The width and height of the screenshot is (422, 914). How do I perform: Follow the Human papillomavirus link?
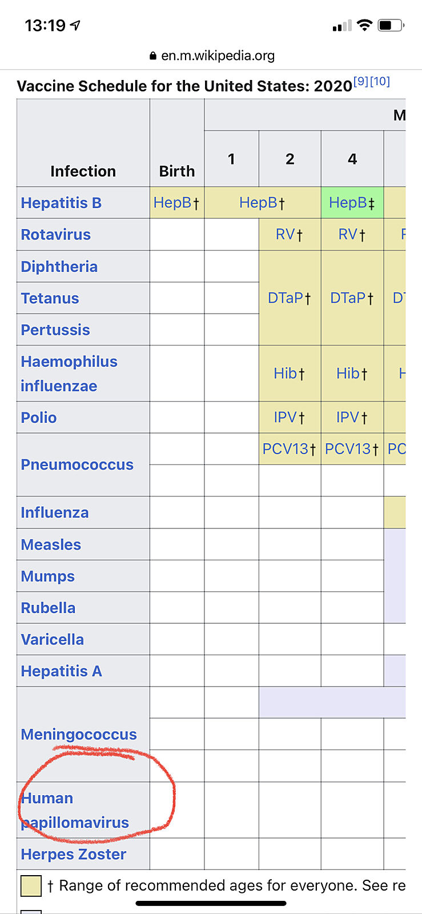tap(75, 811)
